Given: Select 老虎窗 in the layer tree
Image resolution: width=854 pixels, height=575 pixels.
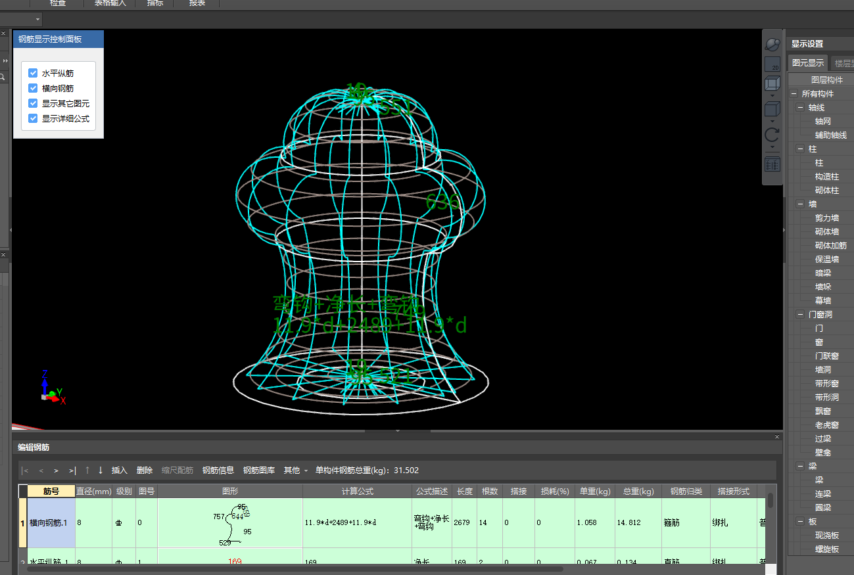Looking at the screenshot, I should pyautogui.click(x=827, y=425).
